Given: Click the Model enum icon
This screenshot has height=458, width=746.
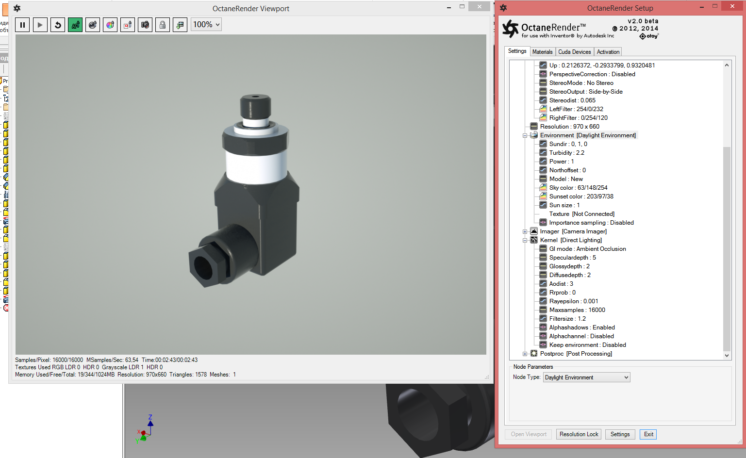Looking at the screenshot, I should pyautogui.click(x=543, y=179).
